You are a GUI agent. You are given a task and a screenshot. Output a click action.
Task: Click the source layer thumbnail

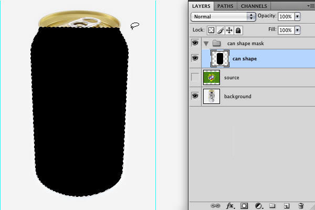[x=212, y=77]
